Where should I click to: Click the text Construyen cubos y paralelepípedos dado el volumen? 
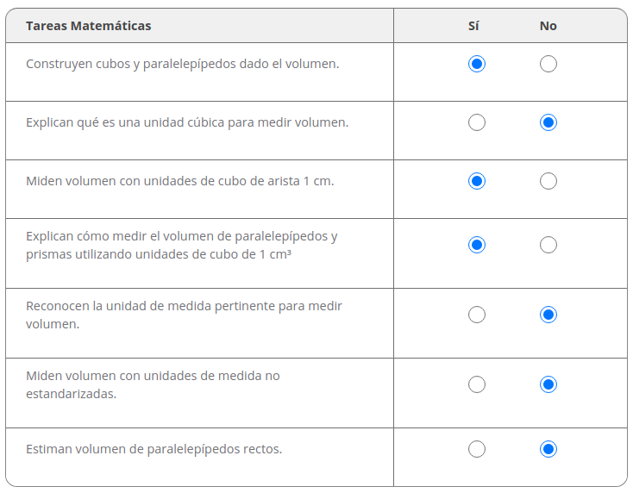[183, 64]
